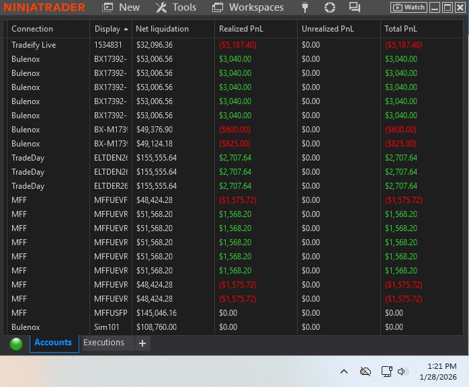Click the cloud sync off tray icon

(366, 372)
